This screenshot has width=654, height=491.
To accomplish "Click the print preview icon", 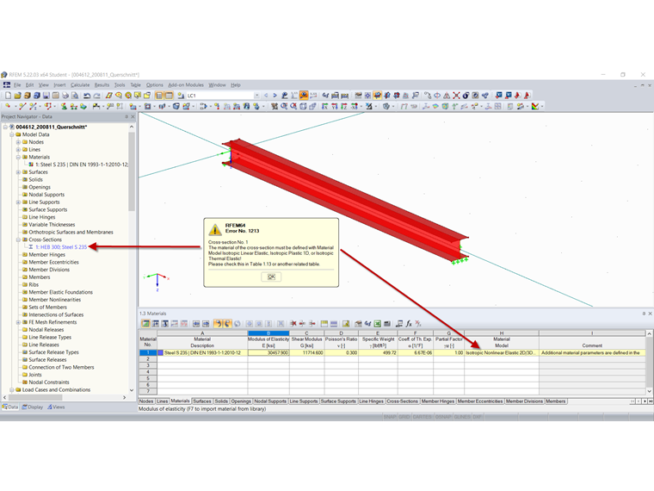I will pos(75,96).
